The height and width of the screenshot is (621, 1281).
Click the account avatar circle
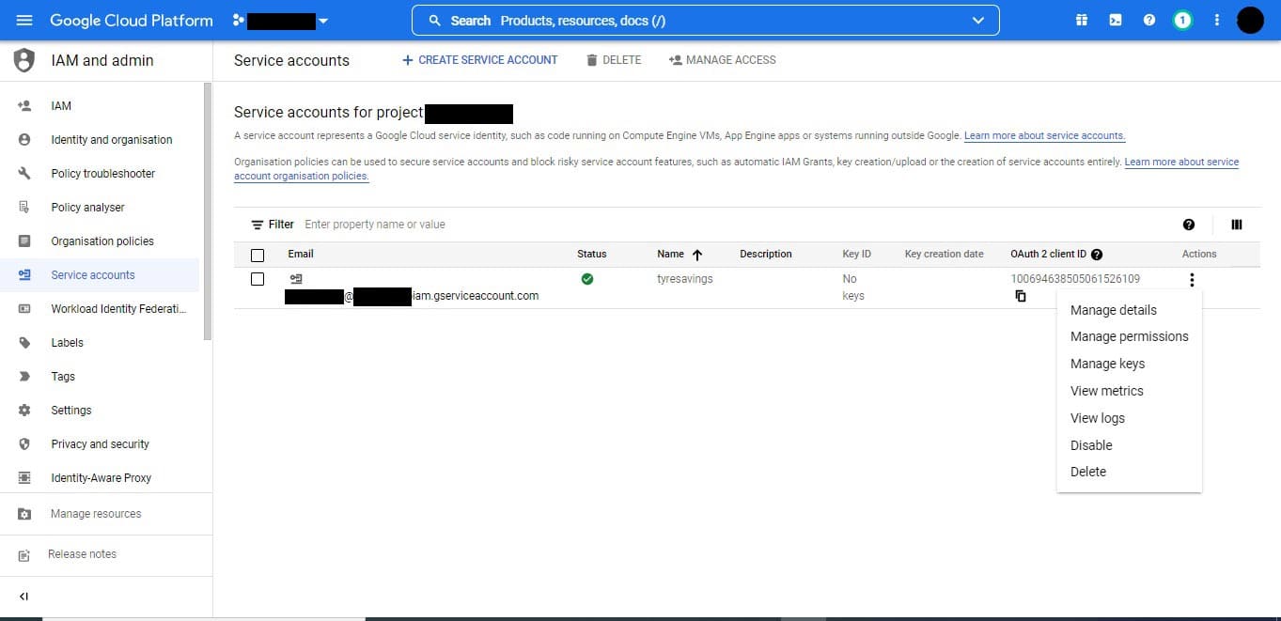[1250, 20]
